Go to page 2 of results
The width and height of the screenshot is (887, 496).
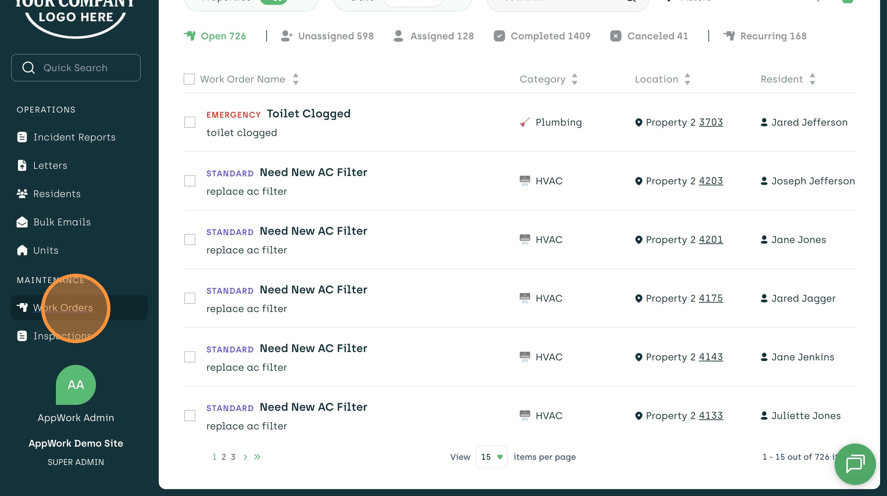(x=224, y=457)
